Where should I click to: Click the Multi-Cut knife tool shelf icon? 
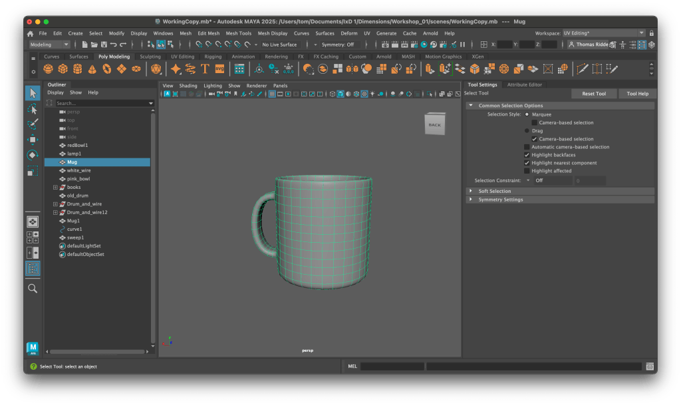pyautogui.click(x=583, y=69)
